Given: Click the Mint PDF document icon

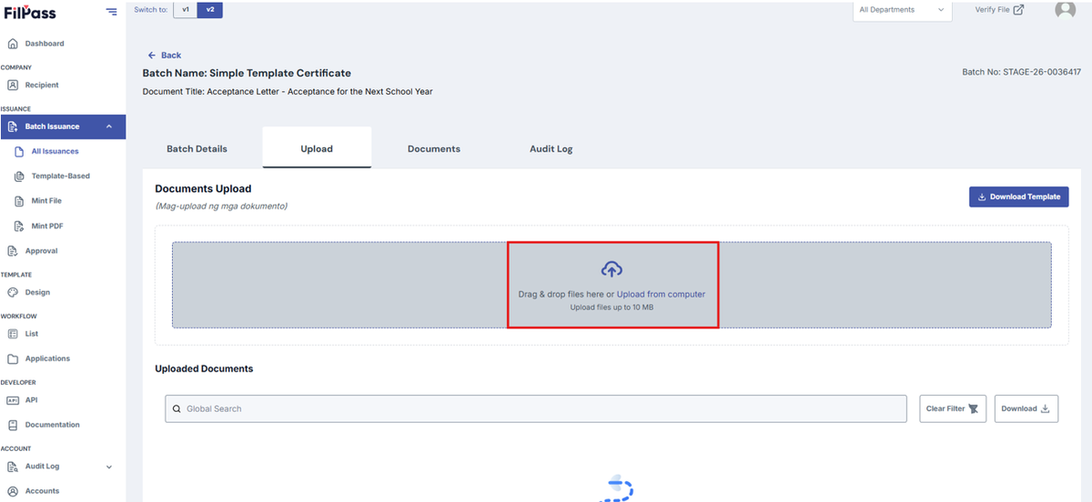Looking at the screenshot, I should pyautogui.click(x=19, y=226).
